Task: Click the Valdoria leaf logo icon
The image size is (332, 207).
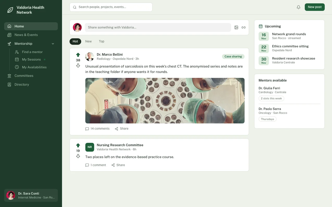Action: point(10,10)
